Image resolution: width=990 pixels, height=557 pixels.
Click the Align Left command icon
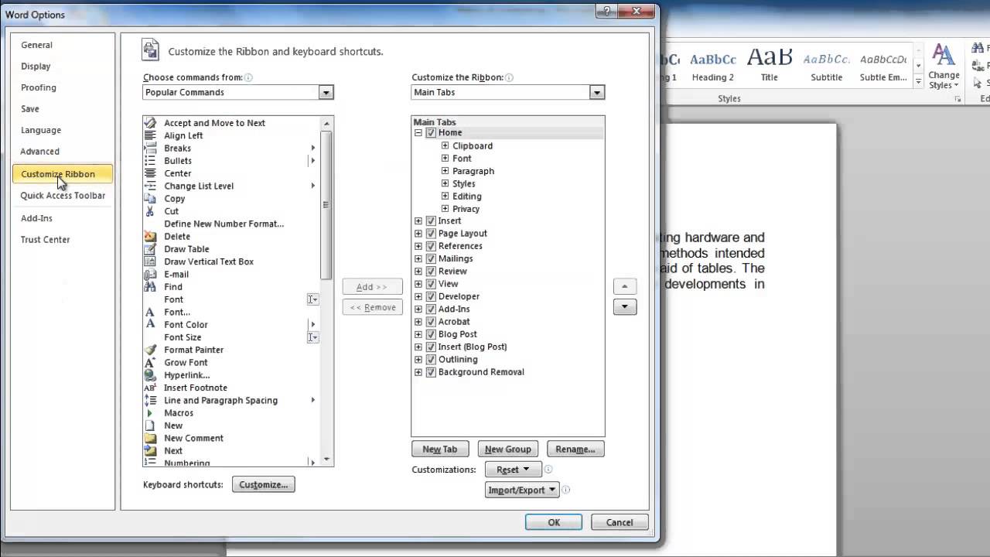150,135
